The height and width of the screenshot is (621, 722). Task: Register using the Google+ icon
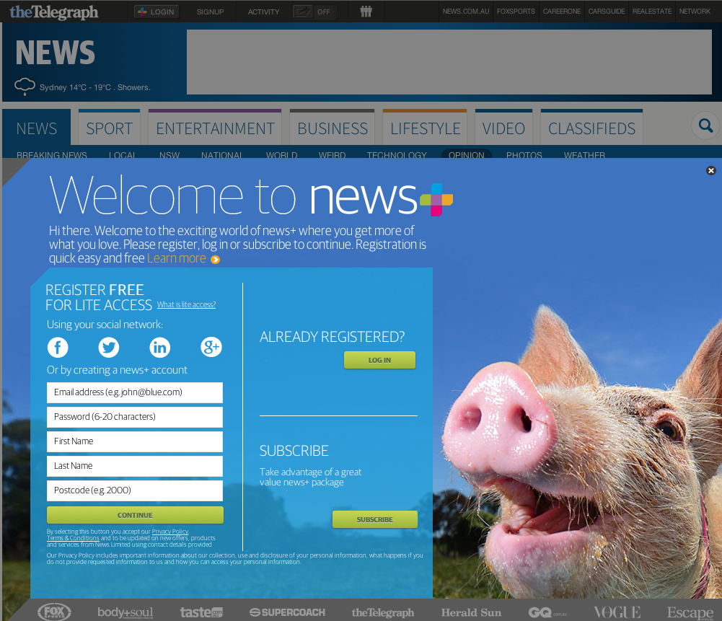click(x=211, y=347)
